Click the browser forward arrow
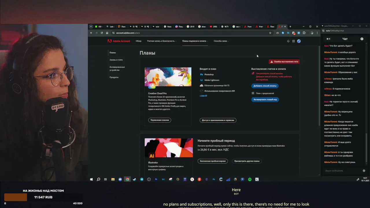This screenshot has width=370, height=208. coord(97,33)
